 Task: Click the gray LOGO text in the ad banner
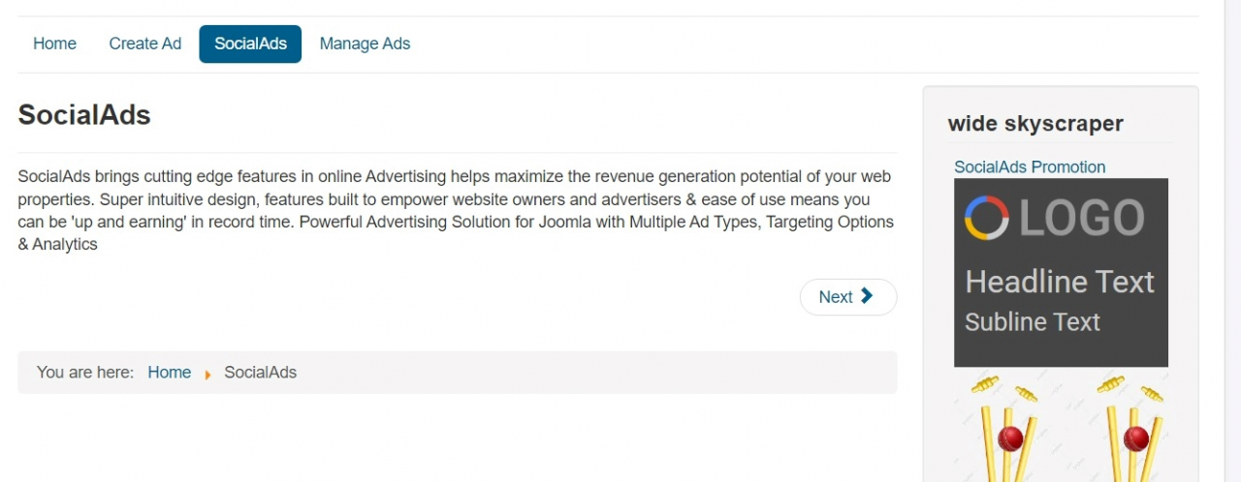point(1081,219)
